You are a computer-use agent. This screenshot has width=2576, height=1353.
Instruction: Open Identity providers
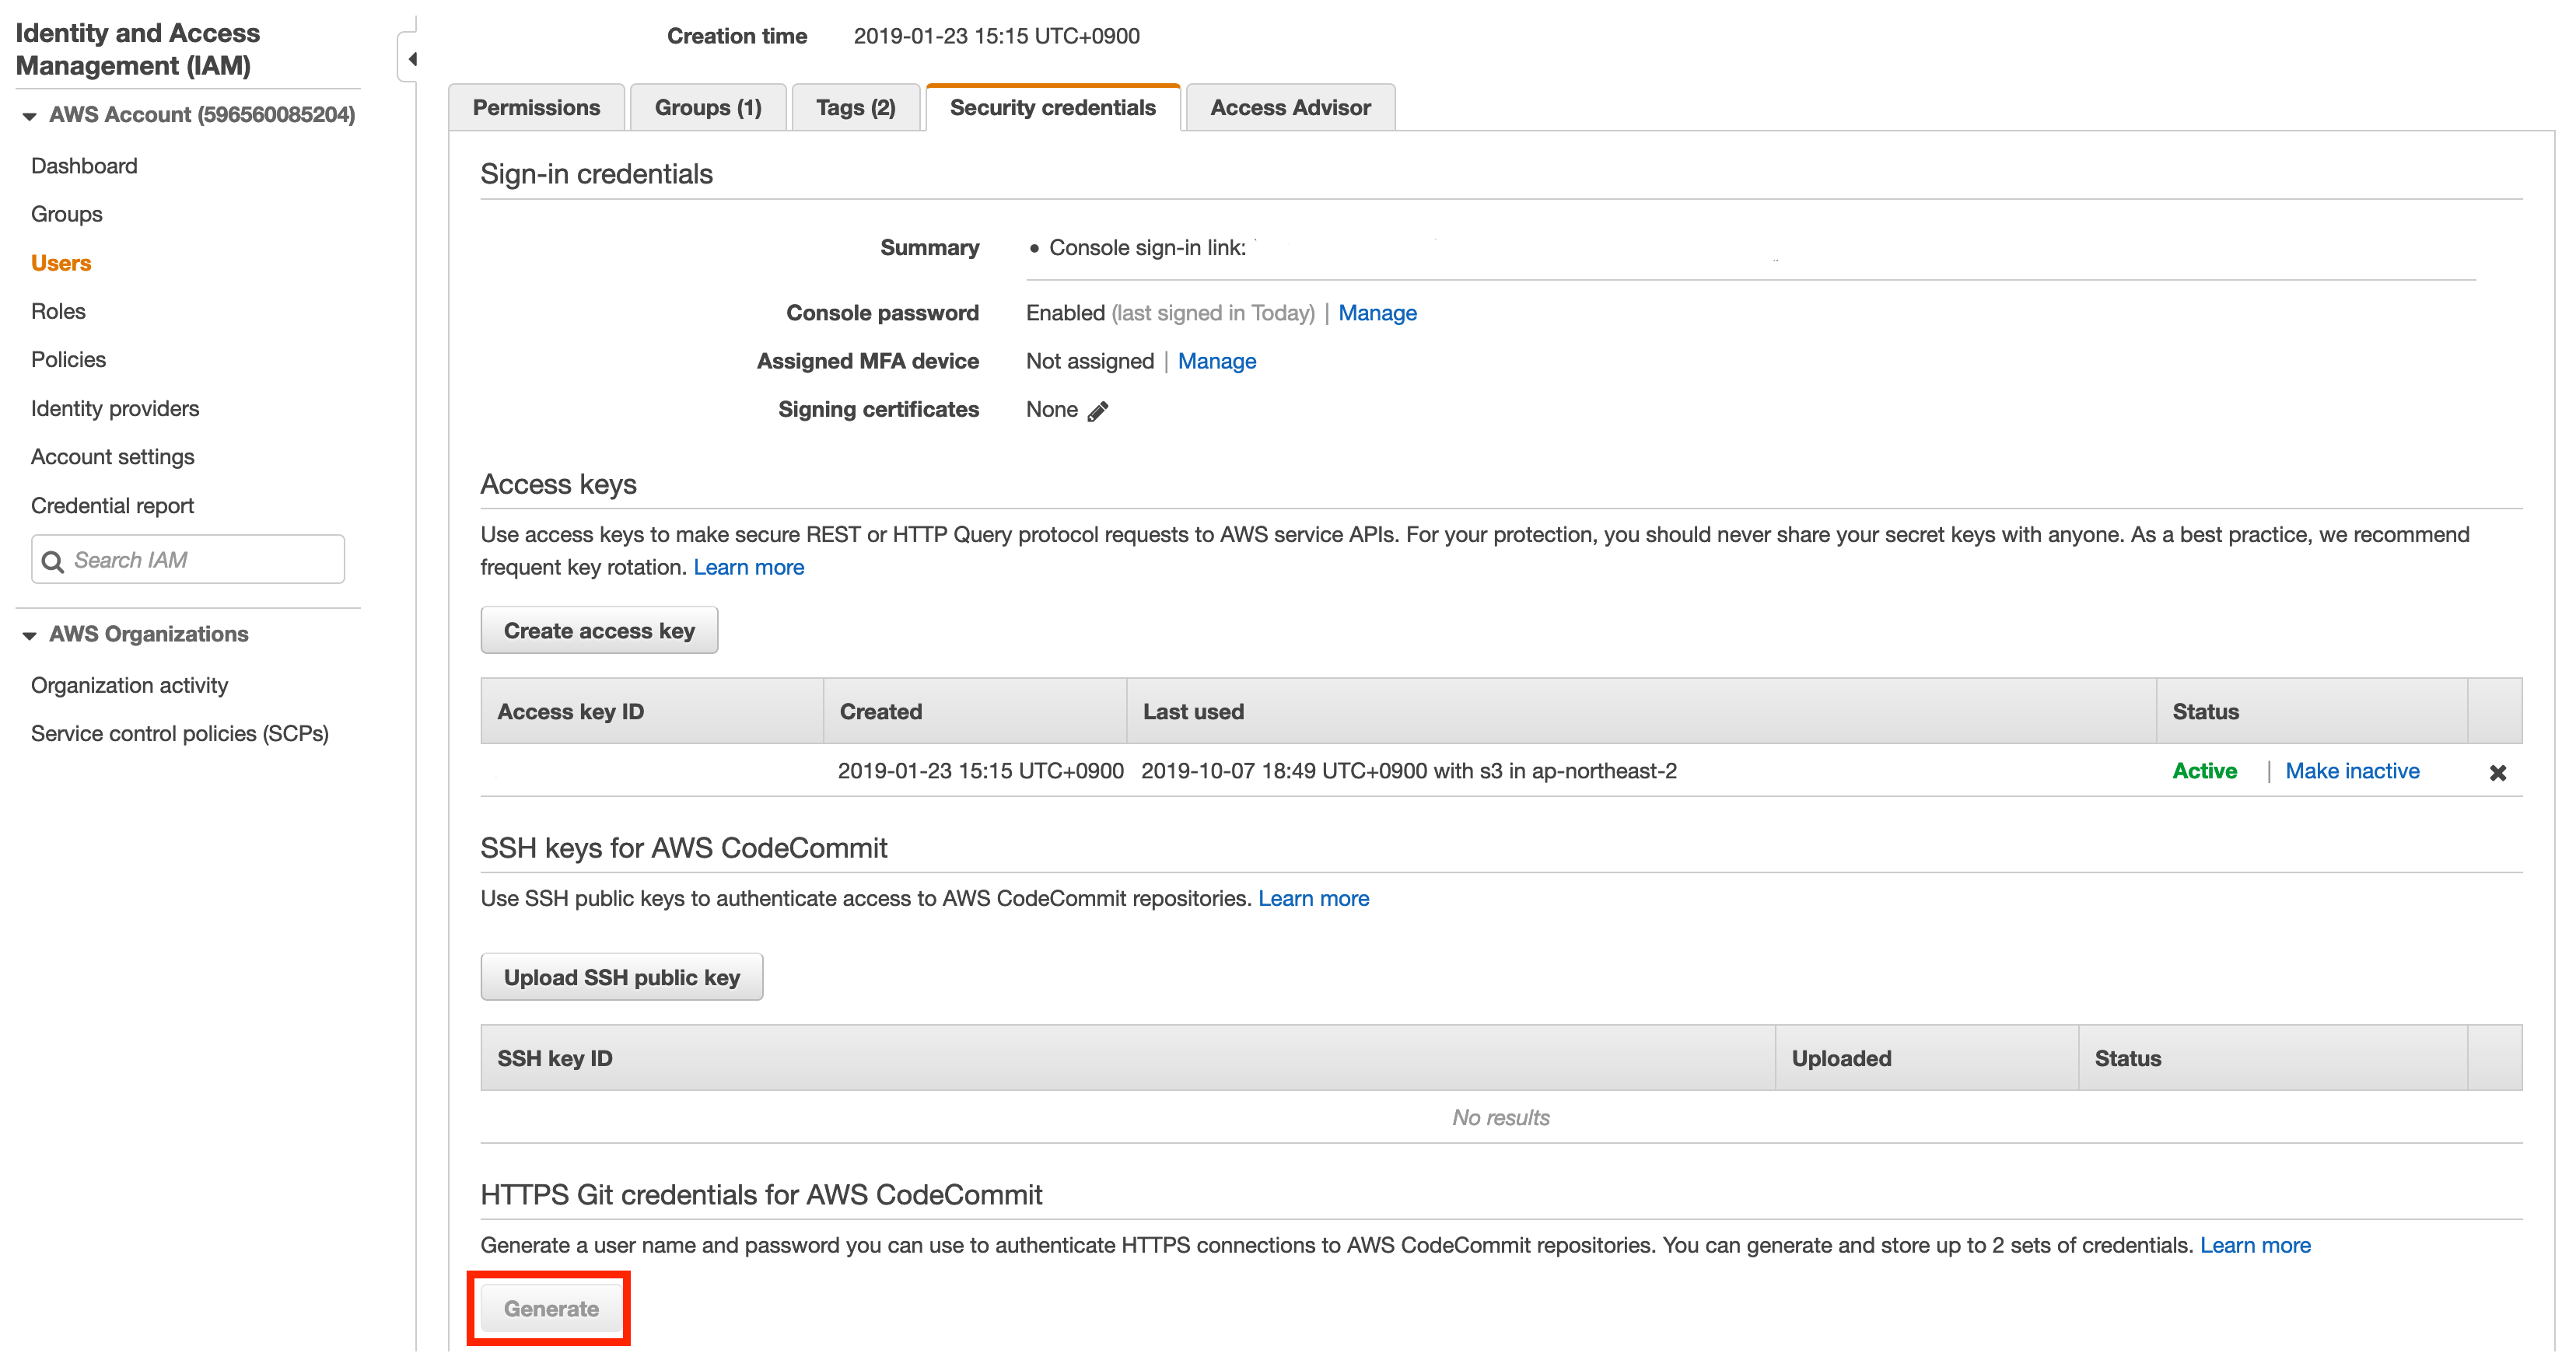click(x=115, y=408)
